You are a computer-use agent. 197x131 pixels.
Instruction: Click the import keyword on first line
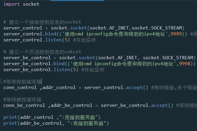coord(12,4)
